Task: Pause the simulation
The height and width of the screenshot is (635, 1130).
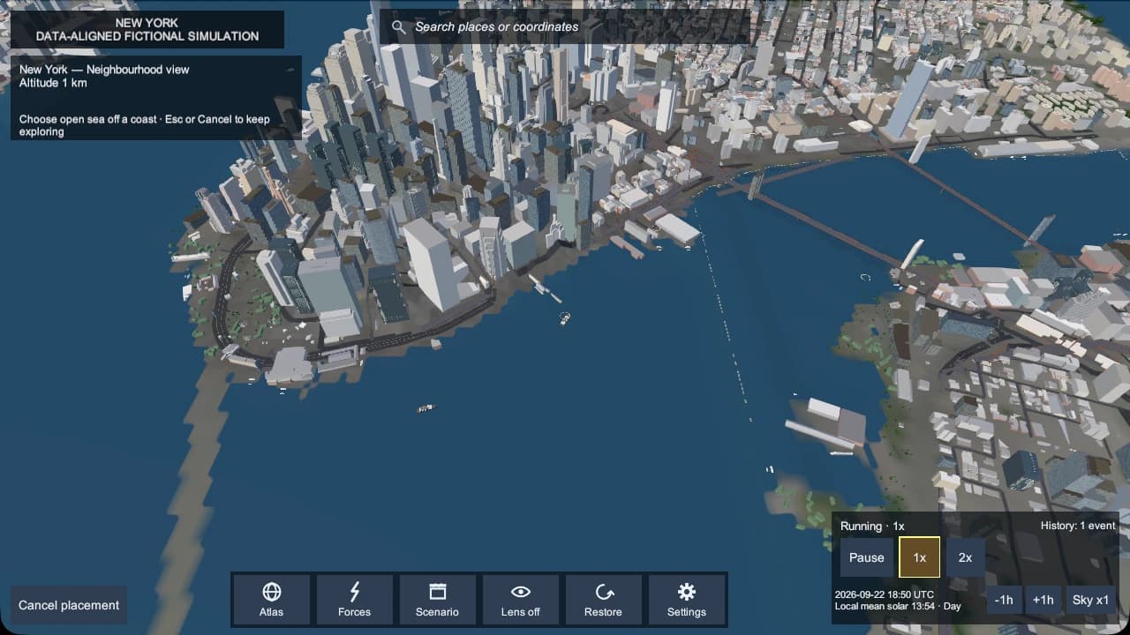Action: 867,557
